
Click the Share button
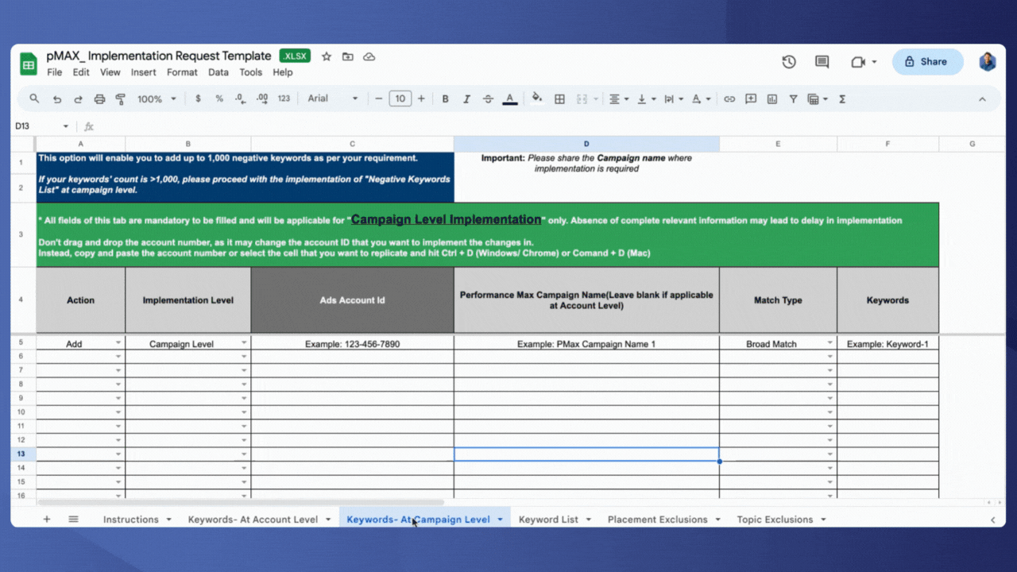(928, 62)
